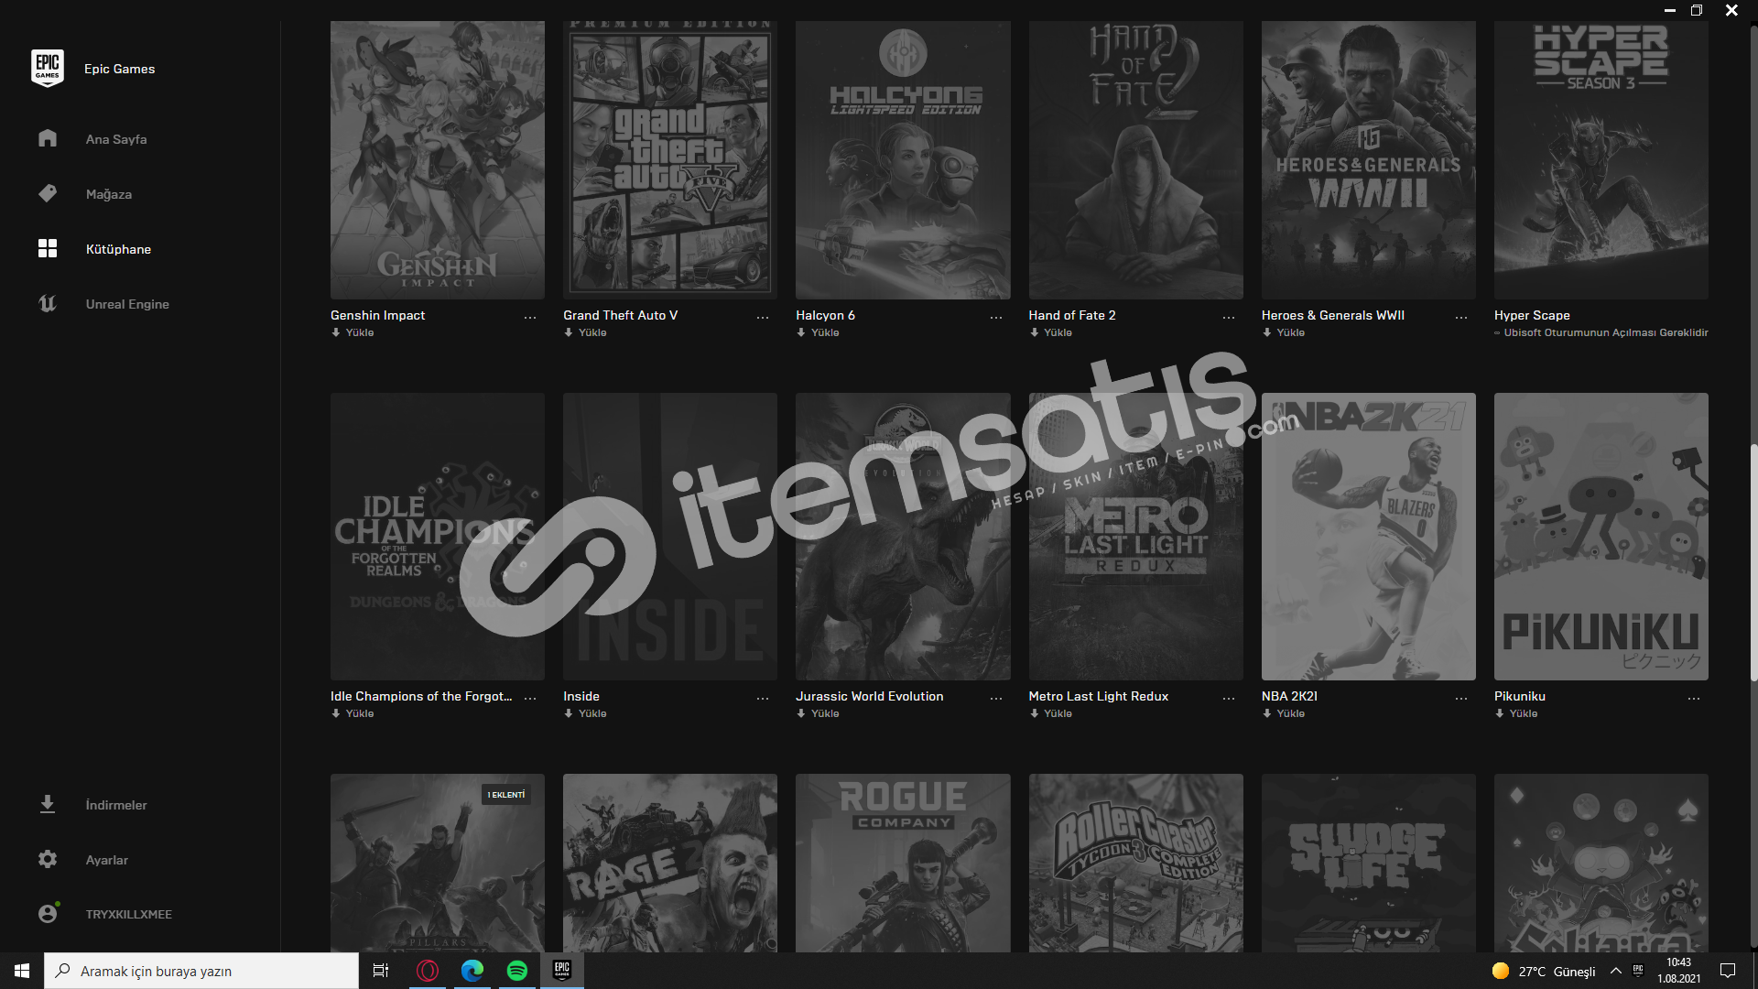Go to Ana Sayfa in sidebar
The height and width of the screenshot is (989, 1758).
pos(116,139)
